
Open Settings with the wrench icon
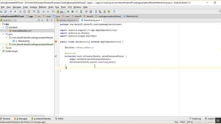pos(86,12)
